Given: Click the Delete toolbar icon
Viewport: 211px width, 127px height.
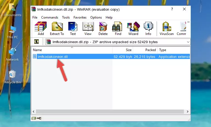Looking at the screenshot, I should pos(103,28).
